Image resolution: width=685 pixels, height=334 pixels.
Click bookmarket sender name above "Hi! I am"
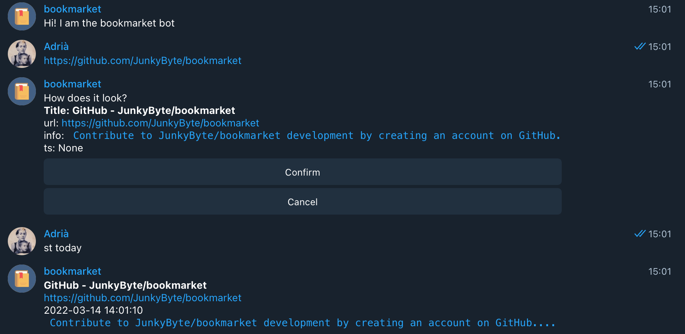point(73,9)
